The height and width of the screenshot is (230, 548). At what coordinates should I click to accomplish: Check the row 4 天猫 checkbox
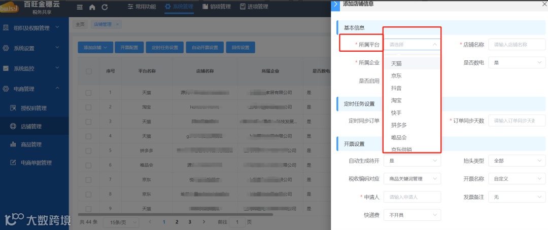(88, 136)
